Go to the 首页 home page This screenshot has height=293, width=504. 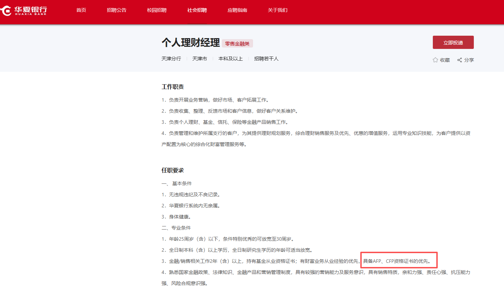81,10
